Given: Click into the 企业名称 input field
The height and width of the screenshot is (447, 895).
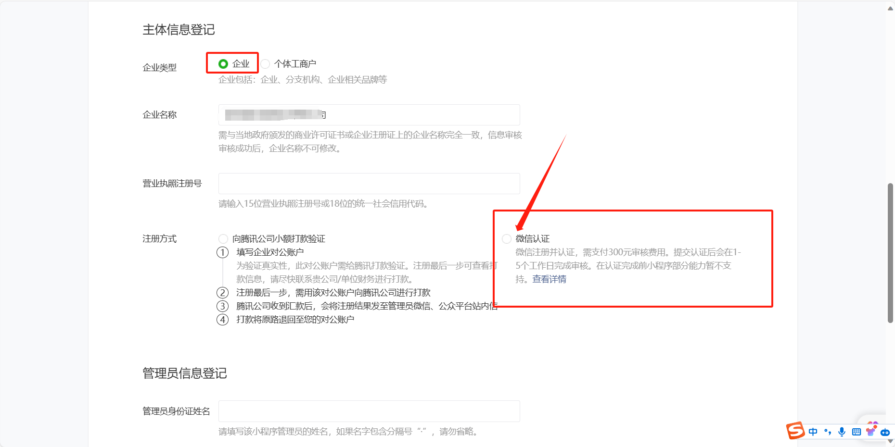Looking at the screenshot, I should tap(369, 115).
